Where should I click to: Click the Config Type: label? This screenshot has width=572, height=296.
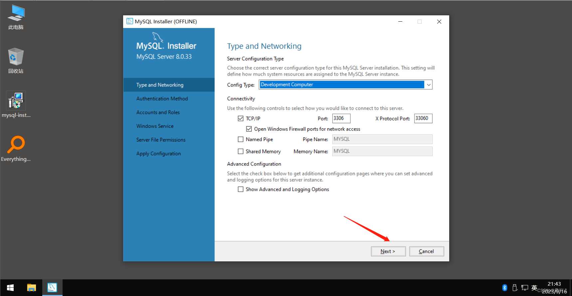click(x=241, y=85)
